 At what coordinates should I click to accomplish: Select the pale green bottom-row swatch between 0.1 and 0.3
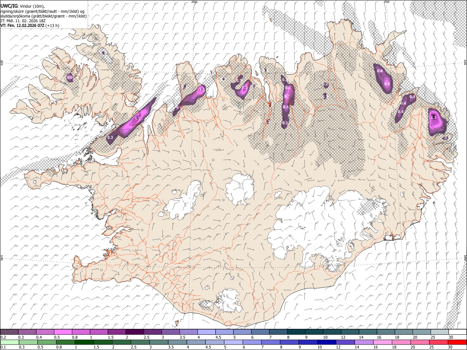click(9, 342)
